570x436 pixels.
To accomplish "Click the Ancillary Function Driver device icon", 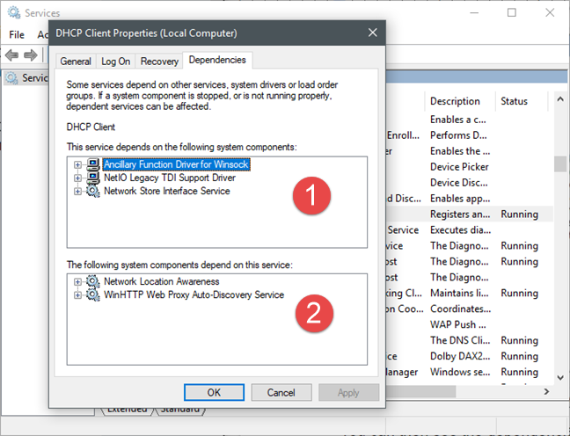I will [93, 164].
